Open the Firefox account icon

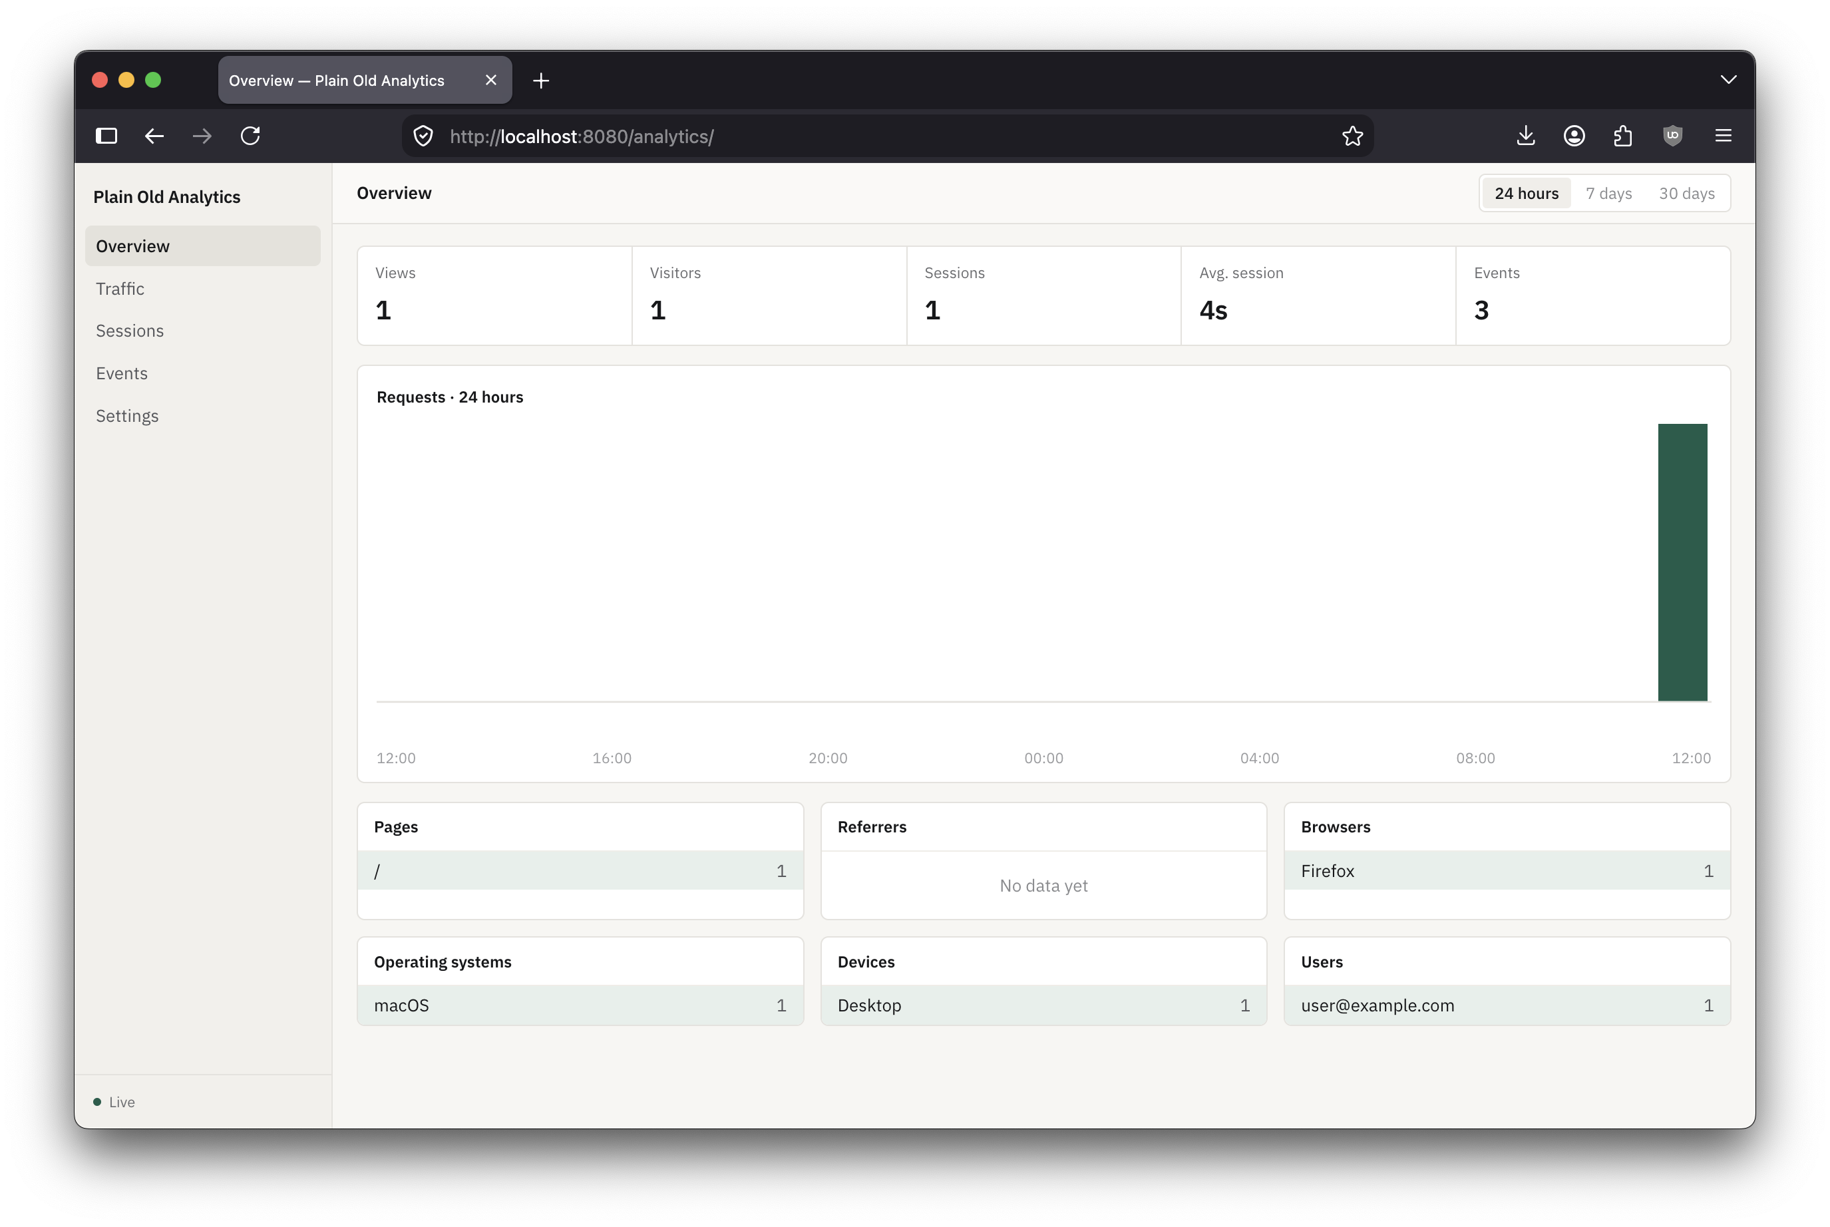(1574, 136)
